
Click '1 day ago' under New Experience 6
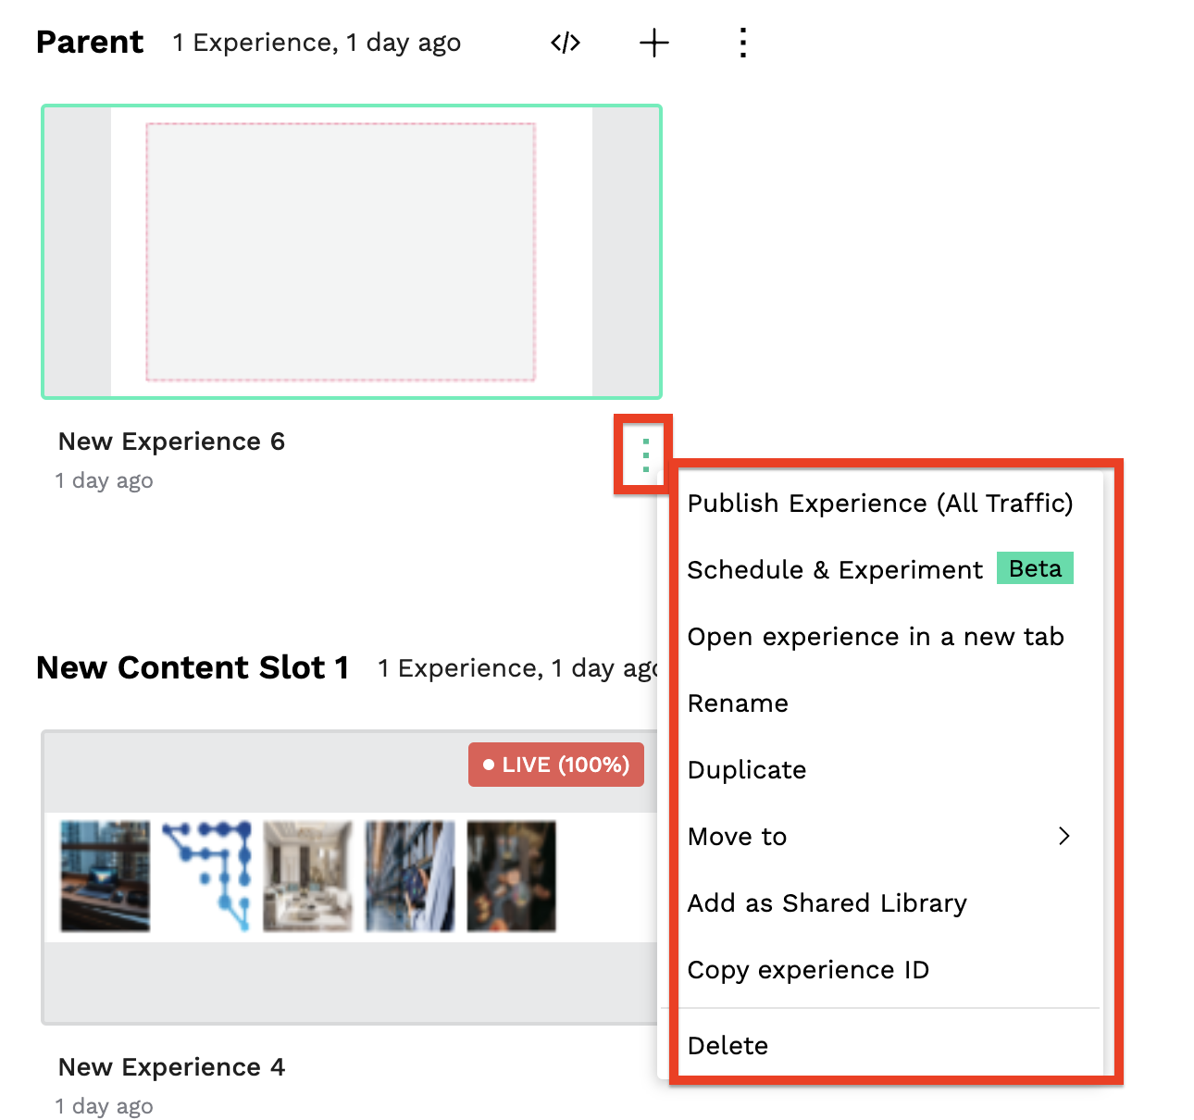pyautogui.click(x=104, y=480)
